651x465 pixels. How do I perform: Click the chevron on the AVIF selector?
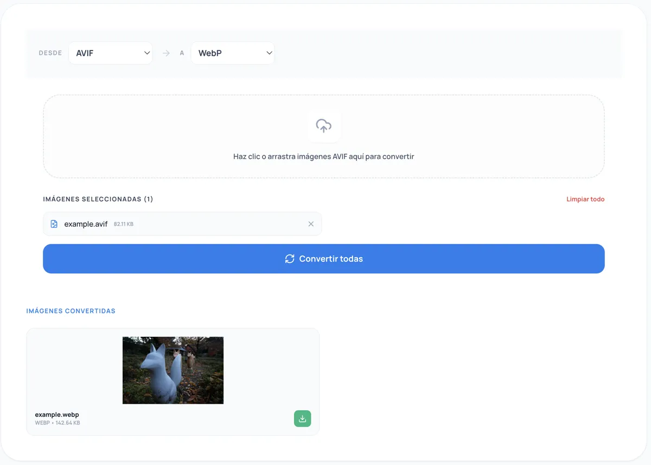pyautogui.click(x=146, y=53)
